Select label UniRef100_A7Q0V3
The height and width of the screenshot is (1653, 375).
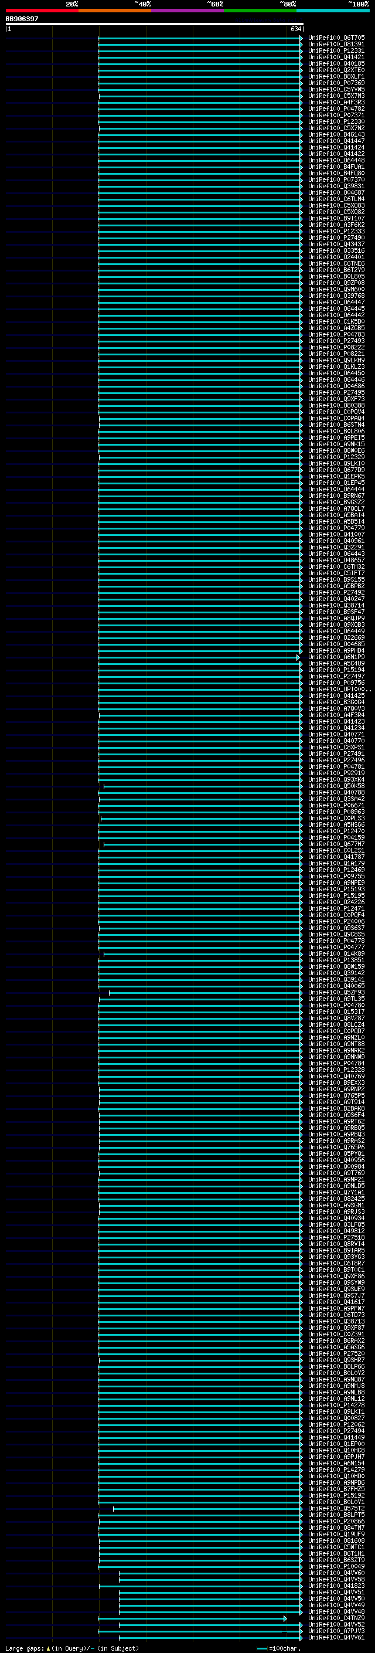(336, 708)
